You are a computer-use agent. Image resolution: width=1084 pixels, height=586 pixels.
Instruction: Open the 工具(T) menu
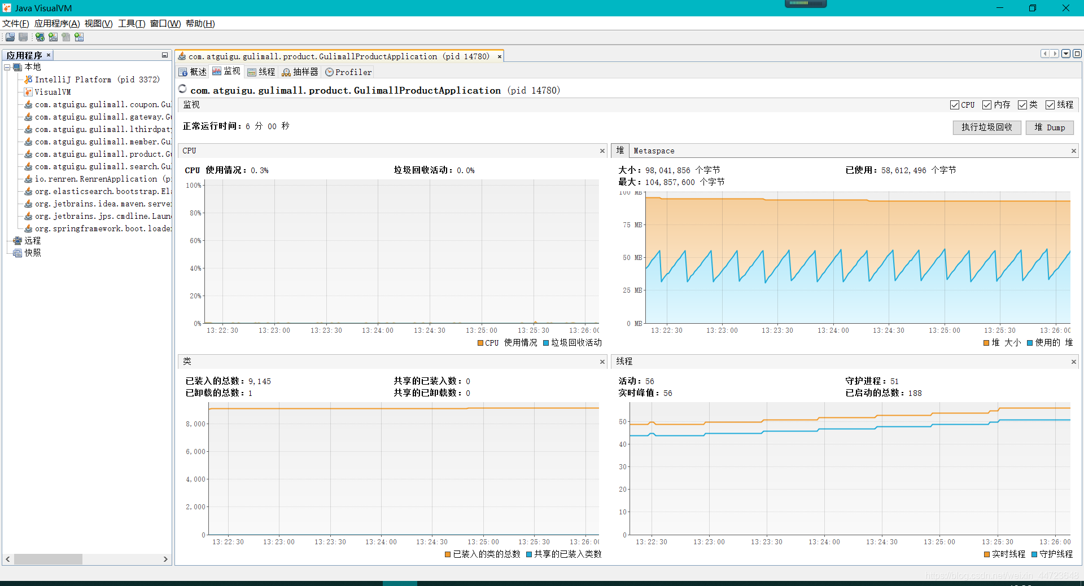[132, 24]
